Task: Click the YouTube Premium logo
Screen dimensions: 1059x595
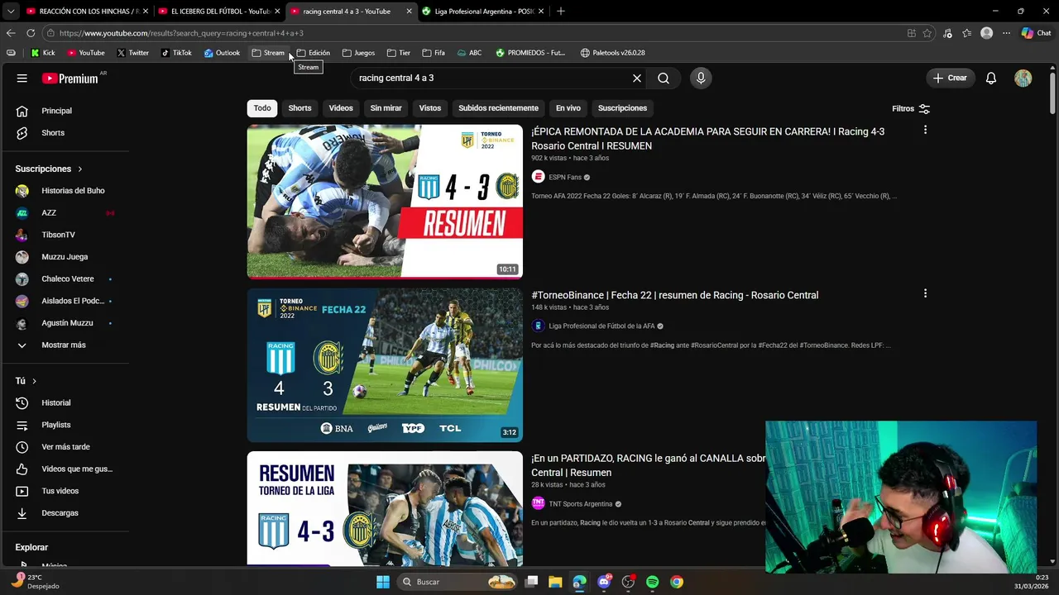Action: pos(70,79)
